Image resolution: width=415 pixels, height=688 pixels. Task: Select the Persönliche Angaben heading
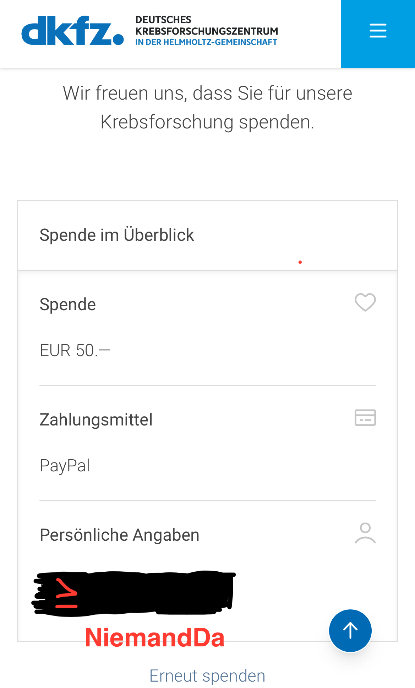[x=119, y=535]
